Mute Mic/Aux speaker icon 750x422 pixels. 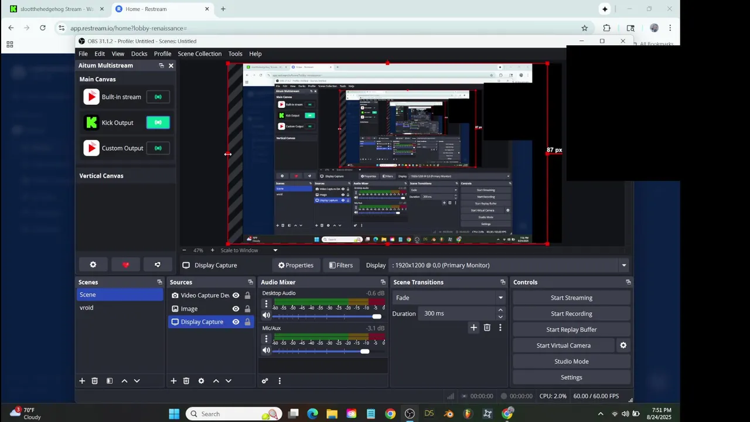[x=266, y=350]
